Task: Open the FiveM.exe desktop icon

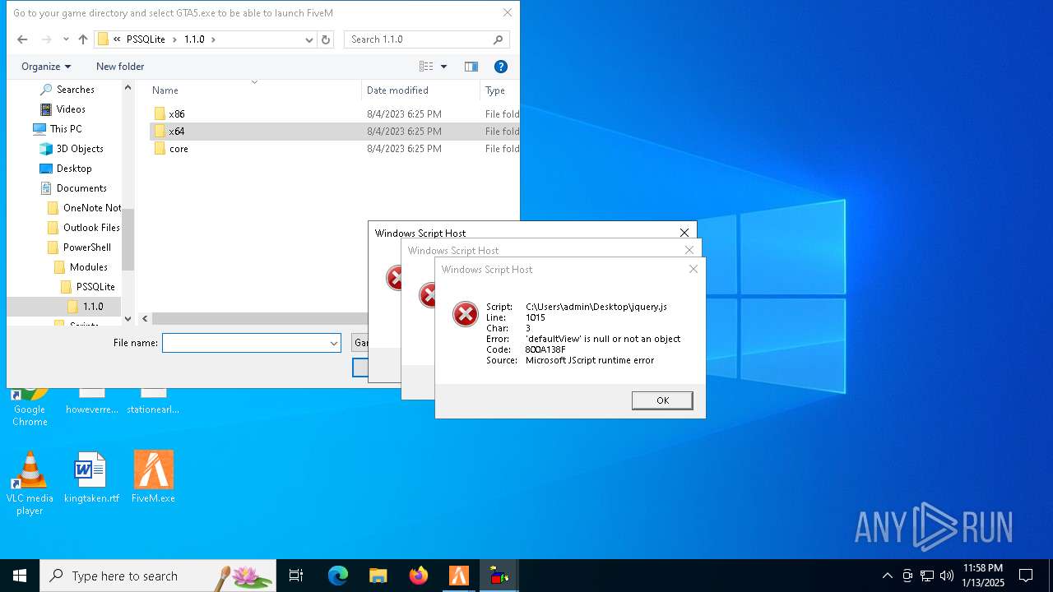Action: (x=153, y=478)
